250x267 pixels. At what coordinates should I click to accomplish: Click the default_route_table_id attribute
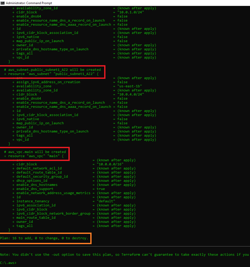[39, 172]
